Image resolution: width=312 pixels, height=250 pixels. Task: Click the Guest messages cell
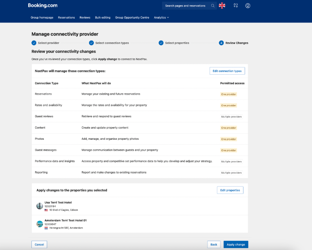point(46,150)
